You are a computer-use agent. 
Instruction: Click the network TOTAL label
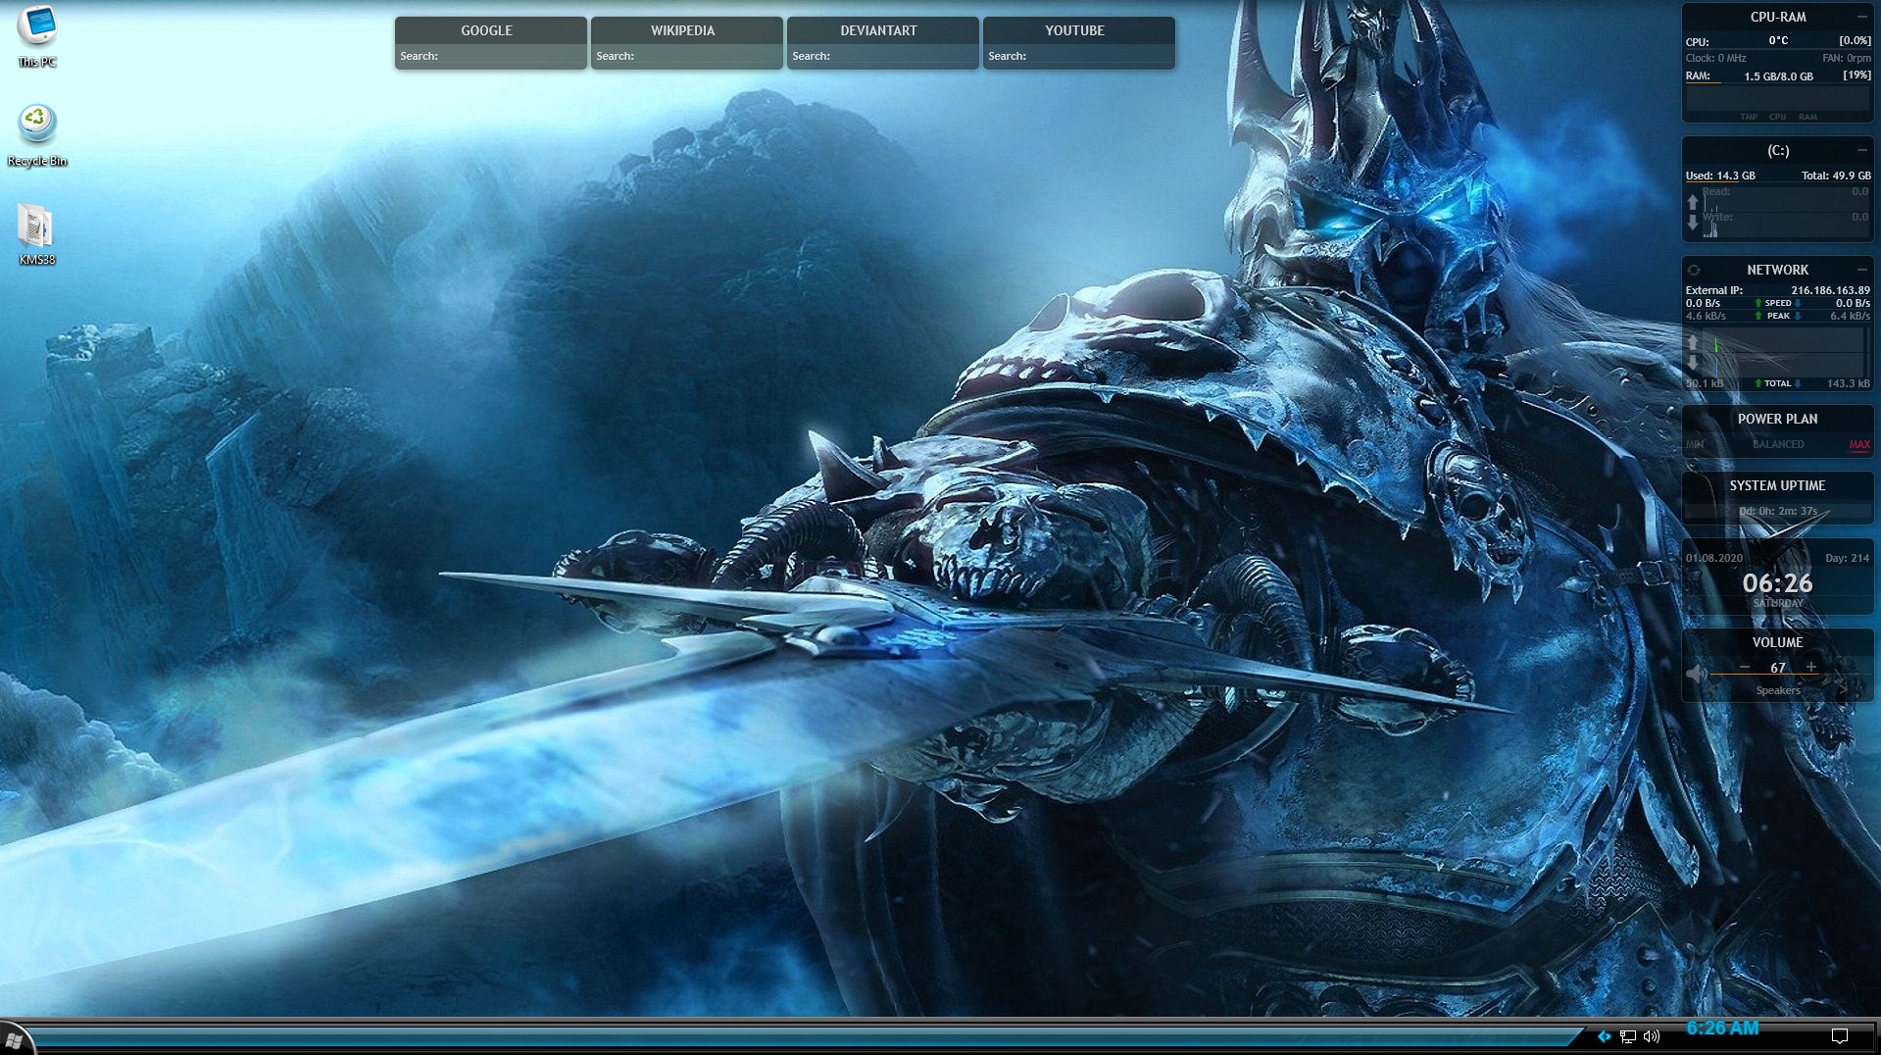1778,383
